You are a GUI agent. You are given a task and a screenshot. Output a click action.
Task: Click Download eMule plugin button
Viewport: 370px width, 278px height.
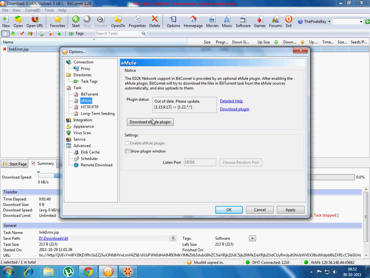point(150,122)
